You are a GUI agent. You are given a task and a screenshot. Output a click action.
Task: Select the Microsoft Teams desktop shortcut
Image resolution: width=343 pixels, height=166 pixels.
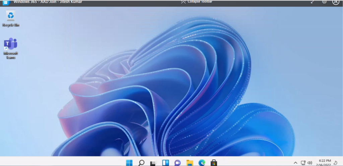point(10,48)
